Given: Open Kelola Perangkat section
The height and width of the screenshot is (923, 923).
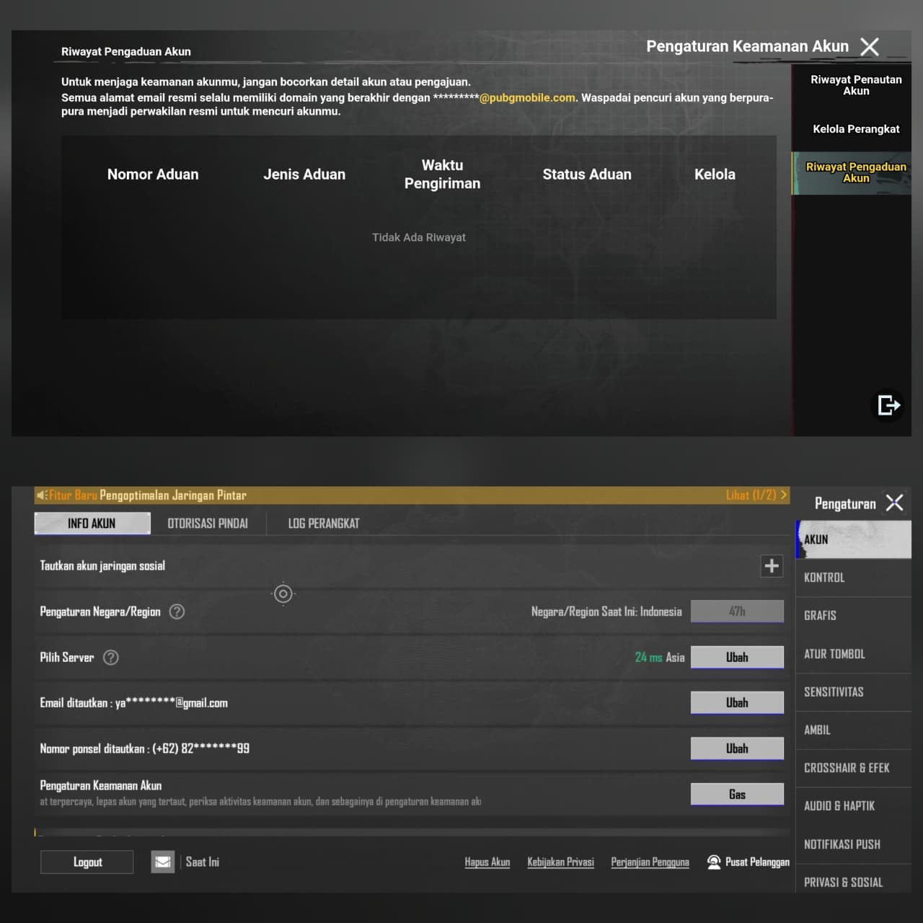Looking at the screenshot, I should tap(856, 129).
